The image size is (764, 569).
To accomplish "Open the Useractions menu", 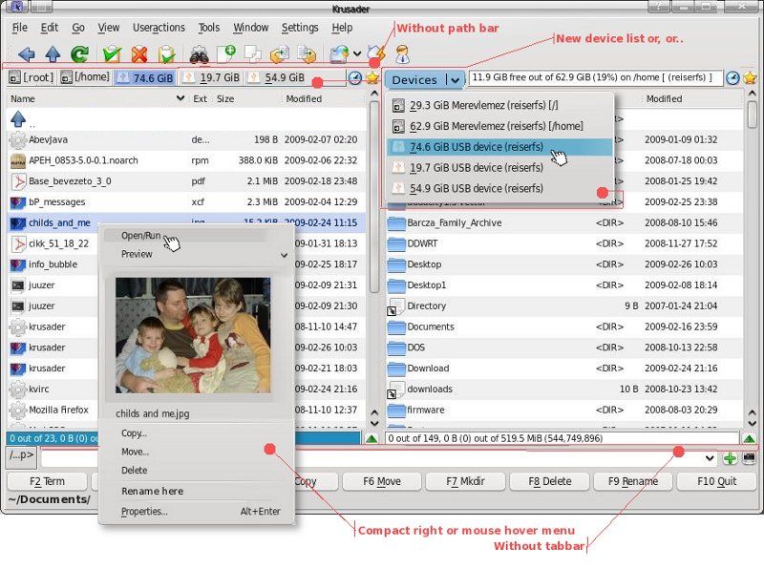I will pos(159,28).
